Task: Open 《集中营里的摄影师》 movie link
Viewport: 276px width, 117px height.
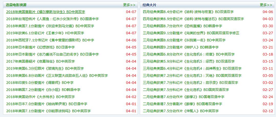Action: pos(50,40)
